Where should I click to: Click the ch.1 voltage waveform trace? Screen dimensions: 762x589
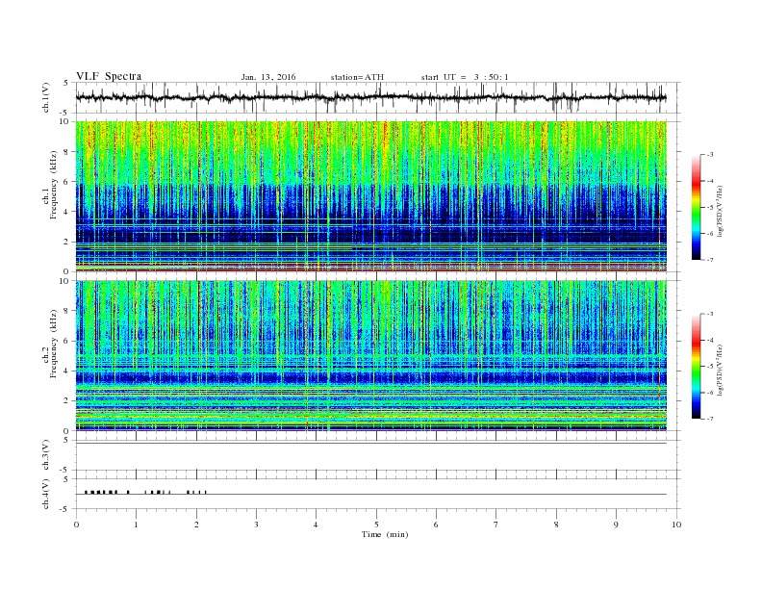pyautogui.click(x=370, y=97)
